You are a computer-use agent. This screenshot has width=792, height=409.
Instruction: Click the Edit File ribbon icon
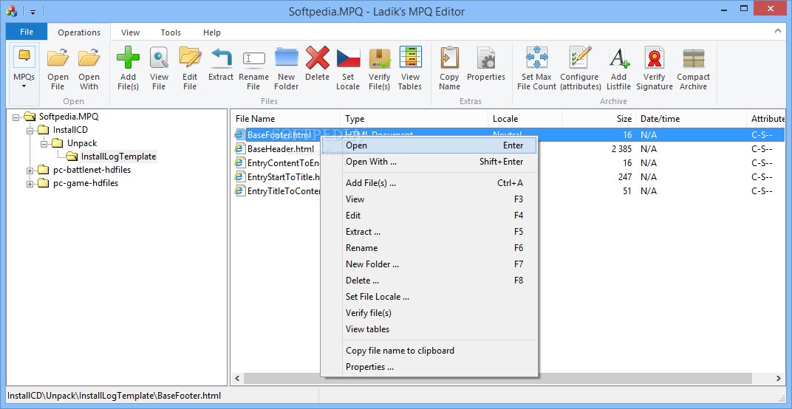tap(190, 57)
